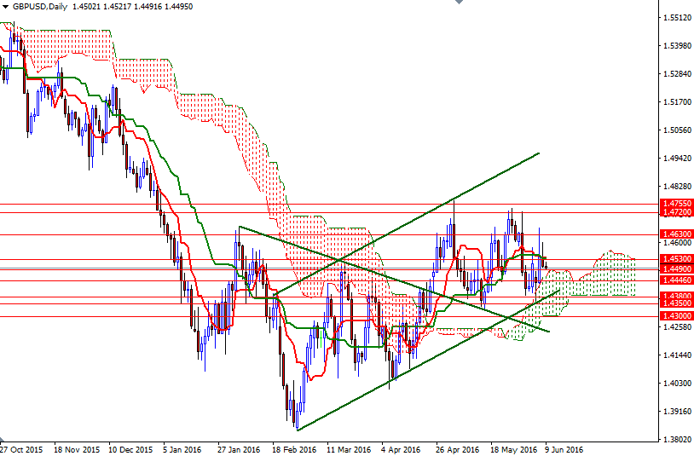
Task: Click the 5 Jan 2016 date label
Action: click(181, 448)
